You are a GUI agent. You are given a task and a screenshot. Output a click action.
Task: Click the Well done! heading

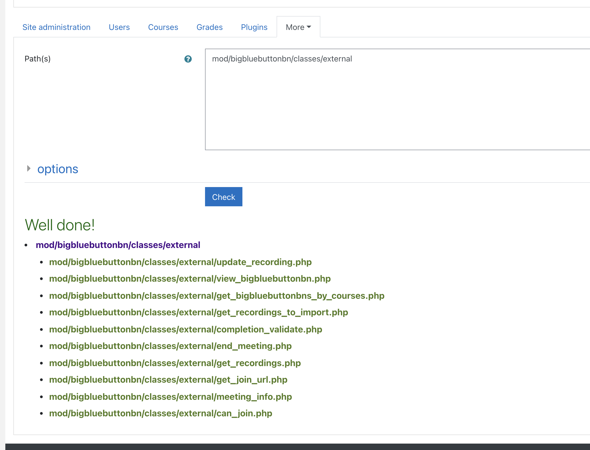60,225
